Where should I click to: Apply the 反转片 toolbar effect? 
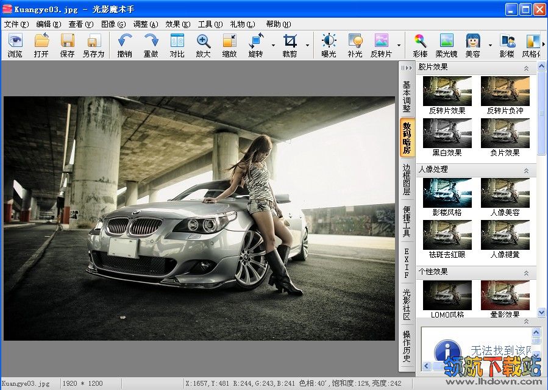point(382,46)
